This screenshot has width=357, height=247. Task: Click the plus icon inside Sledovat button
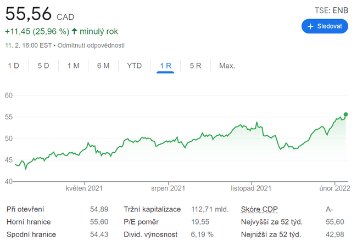(310, 26)
